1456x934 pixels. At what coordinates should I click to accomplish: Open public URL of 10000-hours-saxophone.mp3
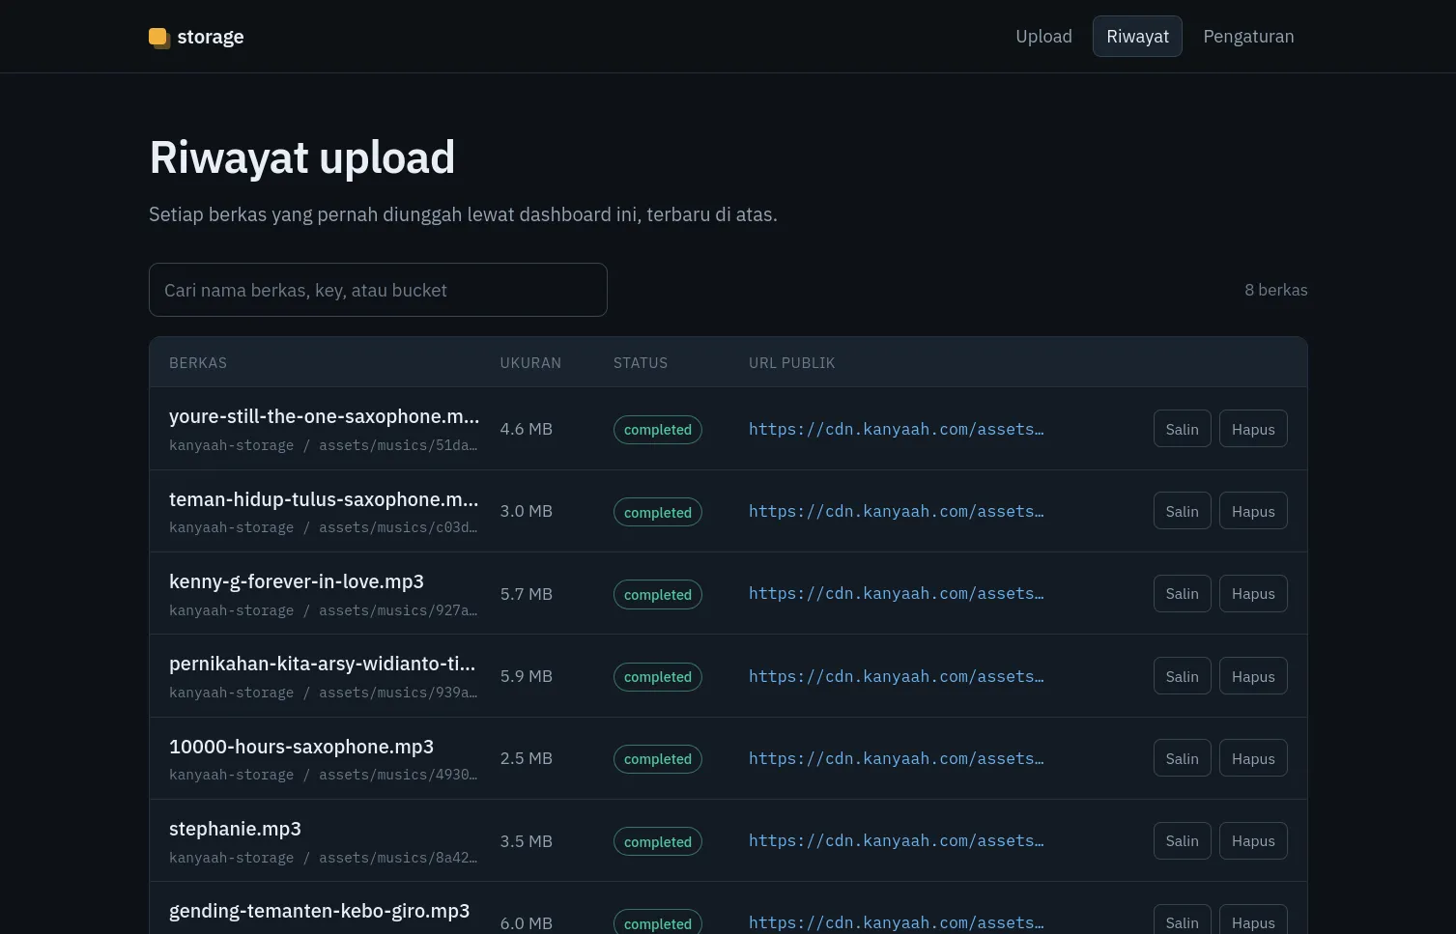pyautogui.click(x=896, y=758)
